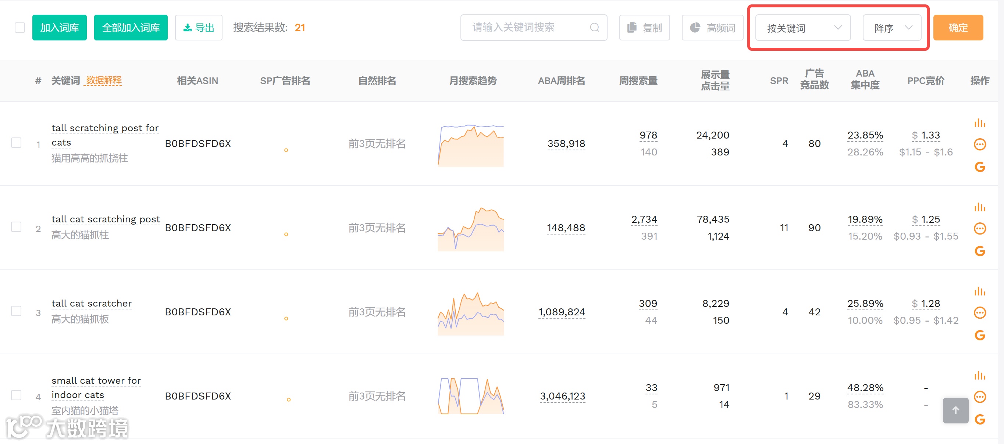This screenshot has width=1004, height=444.
Task: Click magnifier icon in keyword search box
Action: click(594, 28)
